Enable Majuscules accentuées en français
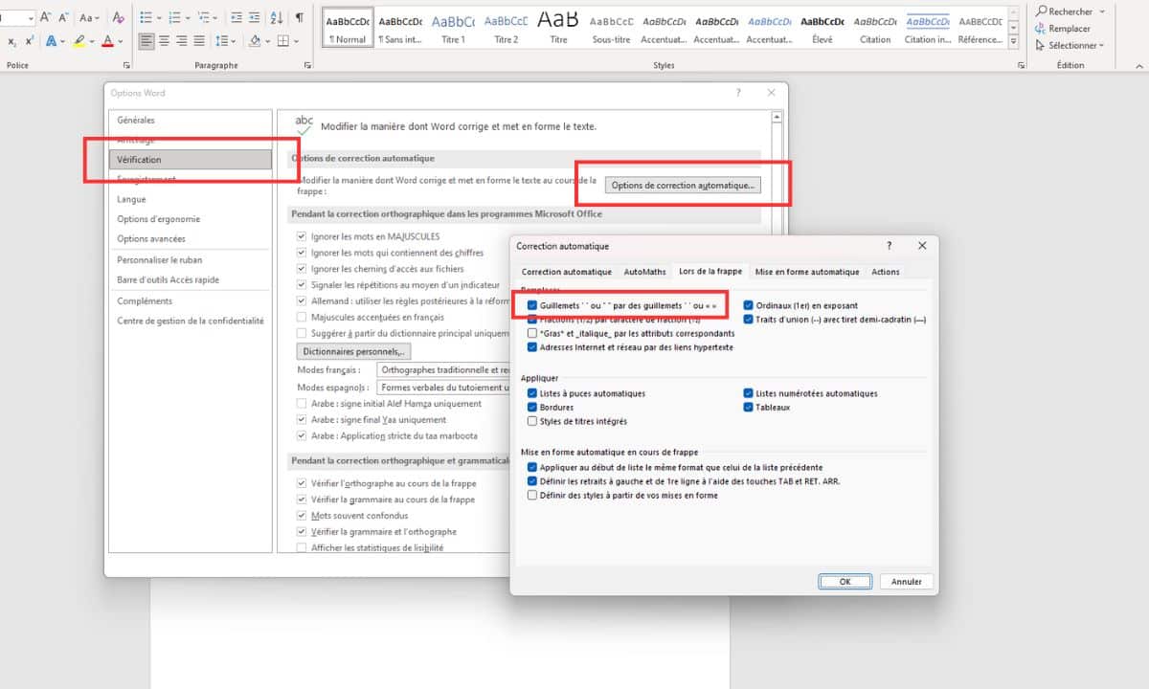 (302, 317)
